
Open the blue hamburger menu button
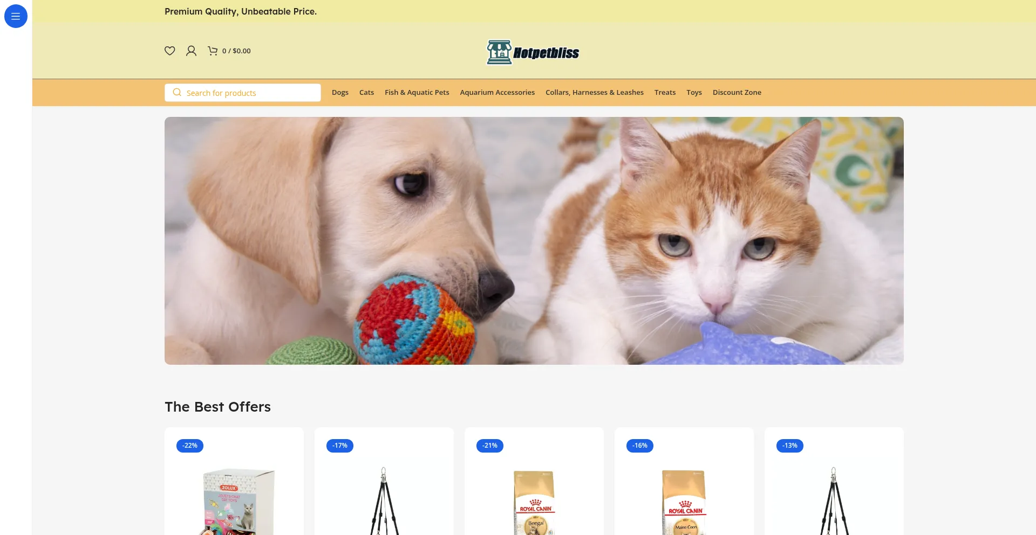point(16,16)
